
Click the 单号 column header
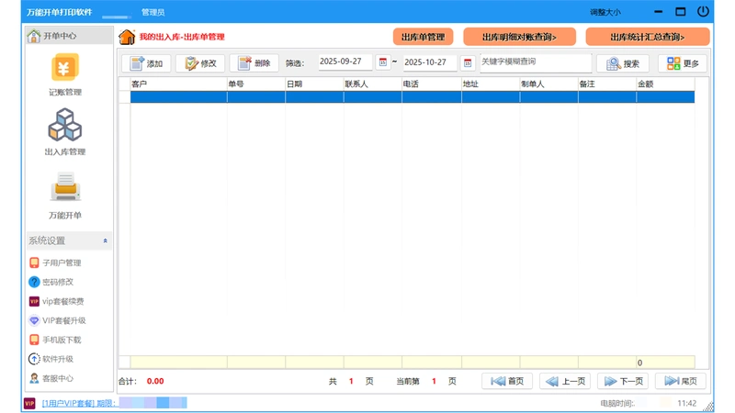(256, 84)
